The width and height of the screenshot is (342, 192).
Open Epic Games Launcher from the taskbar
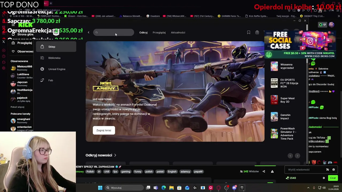pyautogui.click(x=242, y=188)
